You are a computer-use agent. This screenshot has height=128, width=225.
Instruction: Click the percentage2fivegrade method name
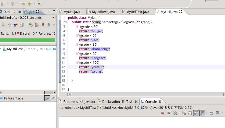coord(118,22)
